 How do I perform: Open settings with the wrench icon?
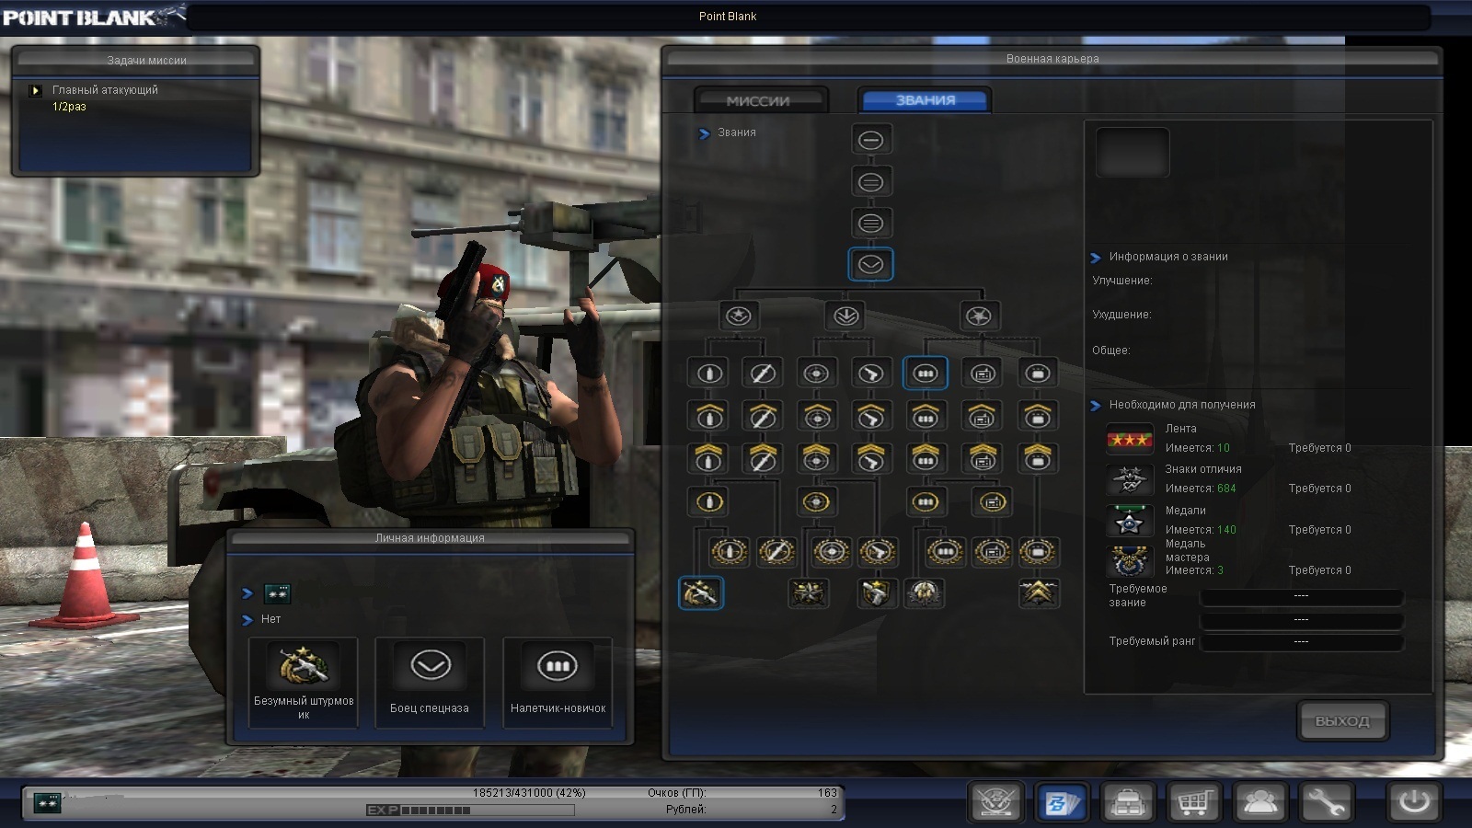point(1326,803)
